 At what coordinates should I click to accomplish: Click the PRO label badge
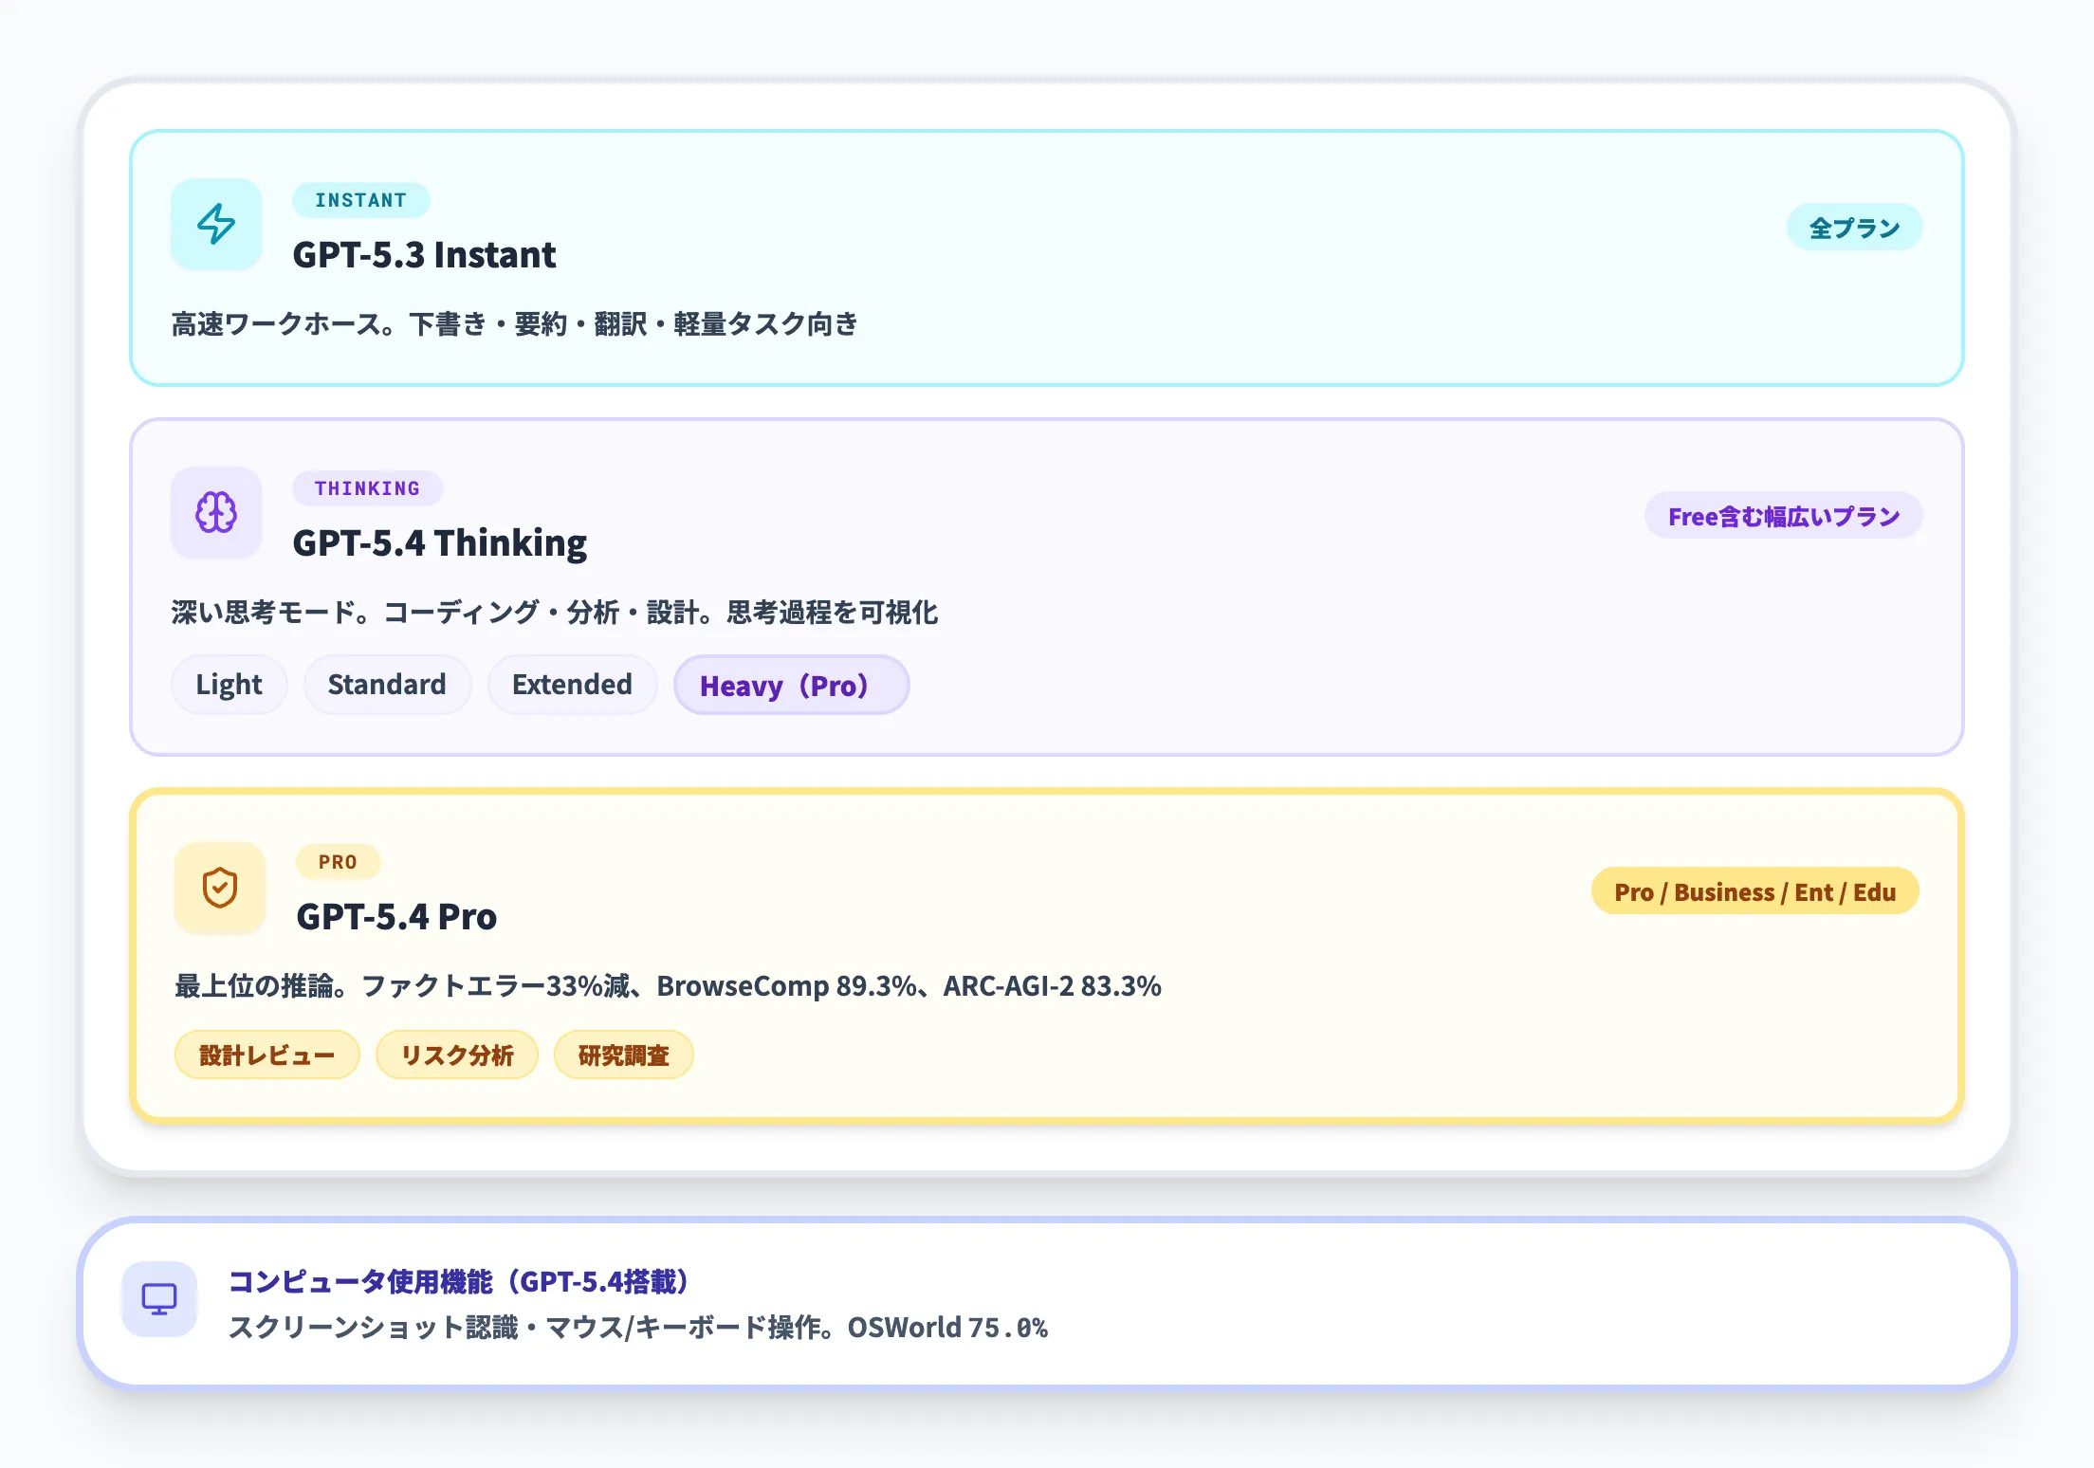338,862
